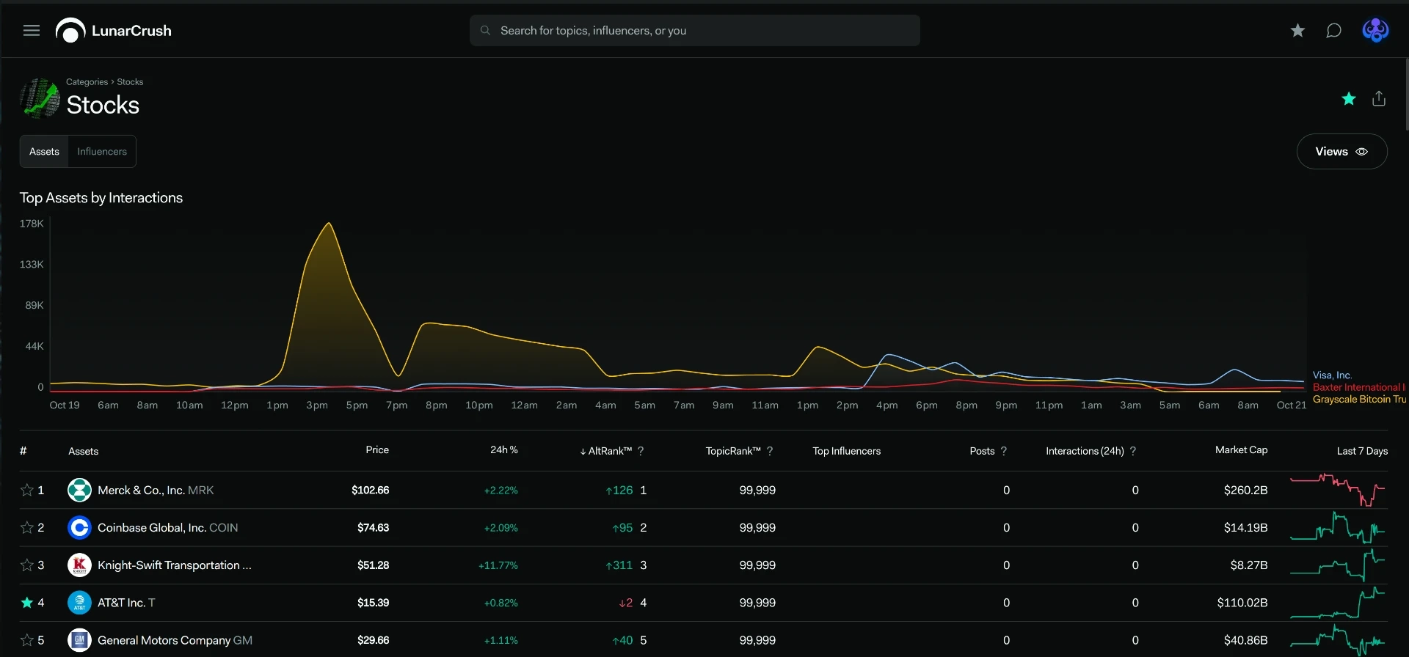This screenshot has width=1409, height=657.
Task: Click the Interactions (24h) help icon
Action: pos(1133,451)
